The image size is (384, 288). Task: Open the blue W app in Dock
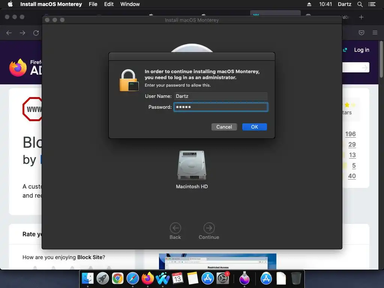[x=163, y=279]
